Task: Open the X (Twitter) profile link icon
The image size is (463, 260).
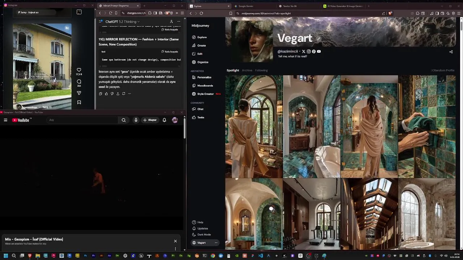Action: 303,52
